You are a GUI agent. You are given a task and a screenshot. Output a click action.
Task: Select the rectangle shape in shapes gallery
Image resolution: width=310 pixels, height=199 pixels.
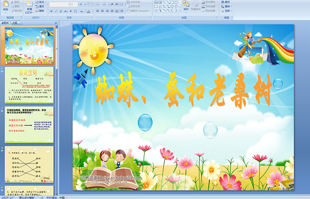point(172,2)
